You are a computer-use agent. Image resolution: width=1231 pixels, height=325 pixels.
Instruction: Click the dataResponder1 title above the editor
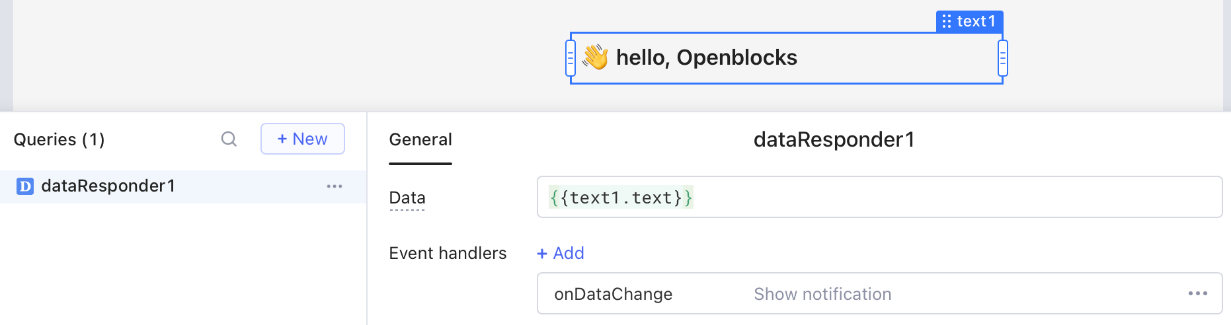pyautogui.click(x=834, y=139)
